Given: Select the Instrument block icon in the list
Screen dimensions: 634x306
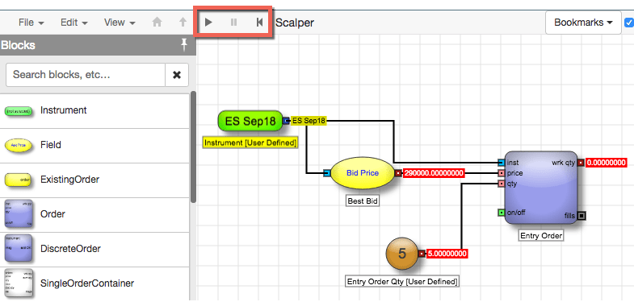Looking at the screenshot, I should click(19, 110).
